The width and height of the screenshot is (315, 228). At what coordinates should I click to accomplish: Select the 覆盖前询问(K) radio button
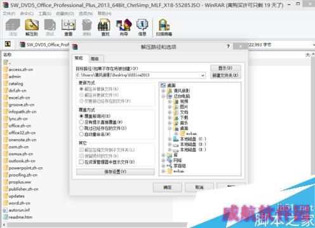click(x=81, y=116)
